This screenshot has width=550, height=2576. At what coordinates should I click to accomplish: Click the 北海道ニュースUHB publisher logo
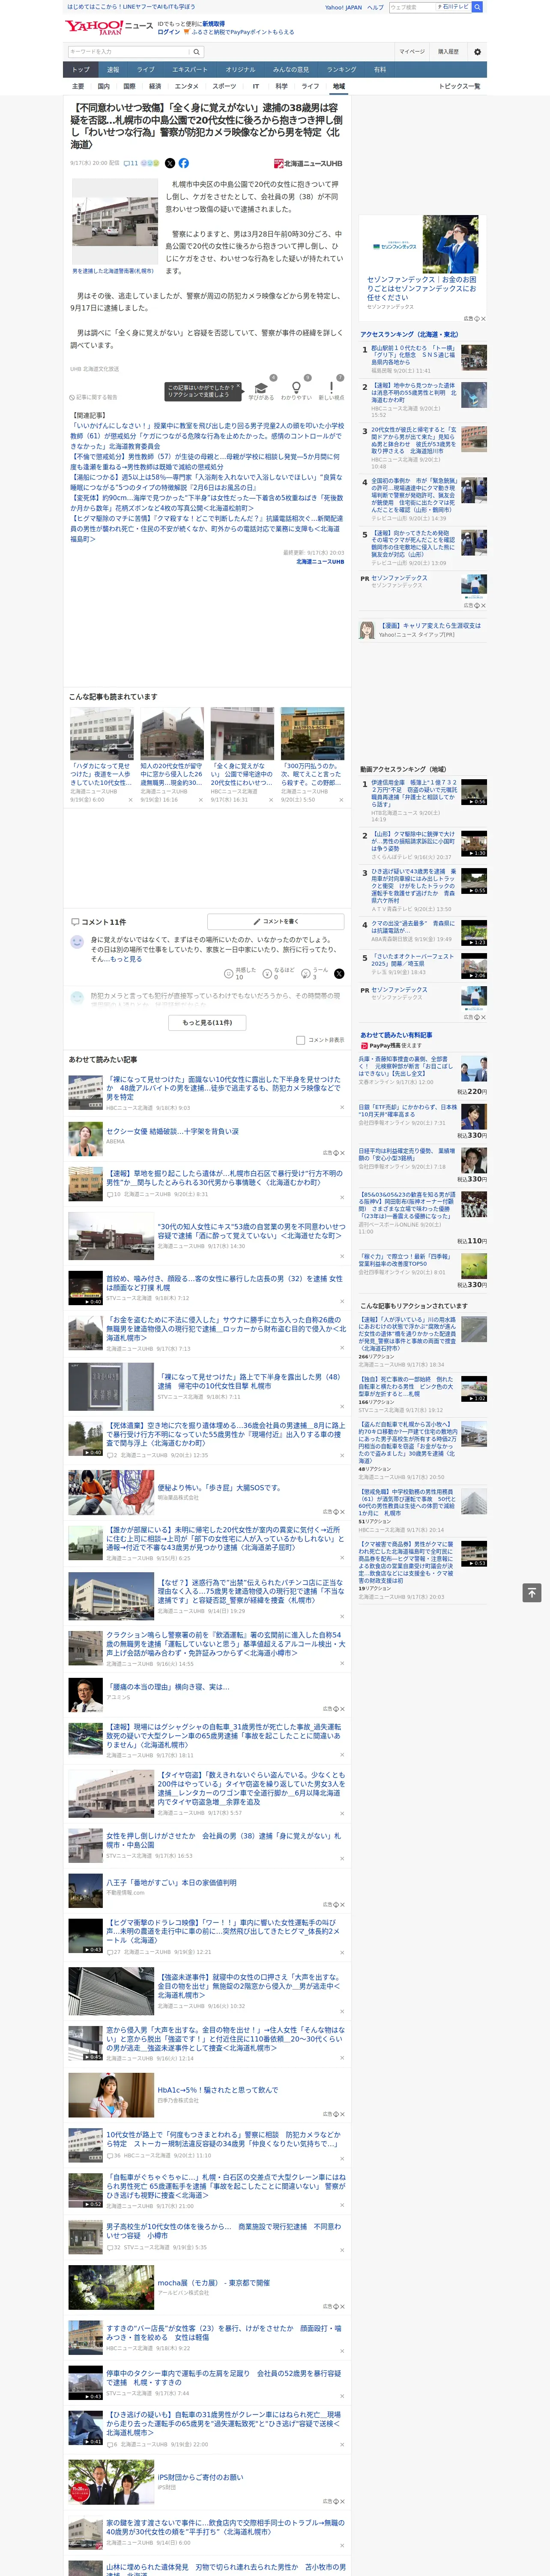(308, 163)
